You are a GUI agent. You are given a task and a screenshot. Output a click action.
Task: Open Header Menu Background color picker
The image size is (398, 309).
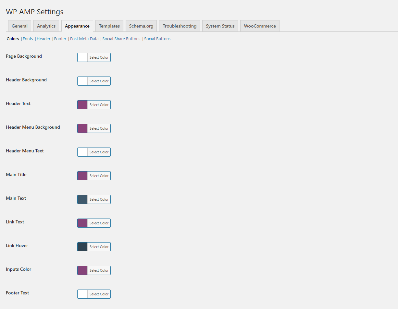click(x=94, y=128)
